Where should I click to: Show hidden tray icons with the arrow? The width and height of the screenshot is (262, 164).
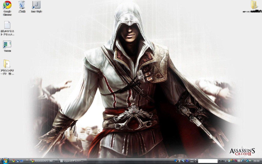coord(226,161)
